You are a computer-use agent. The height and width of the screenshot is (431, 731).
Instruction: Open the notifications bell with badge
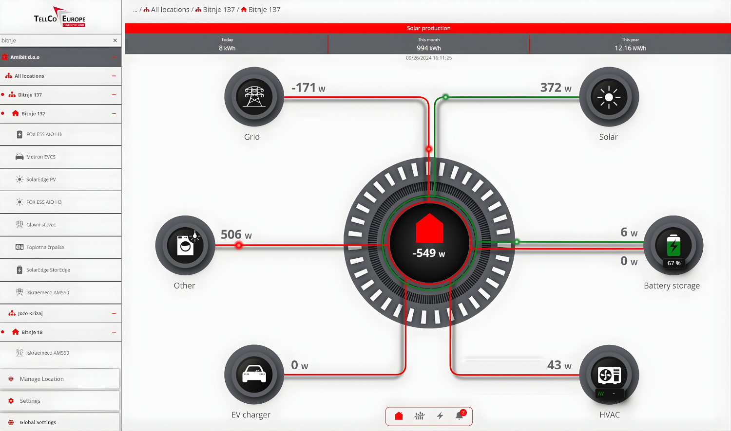click(460, 415)
